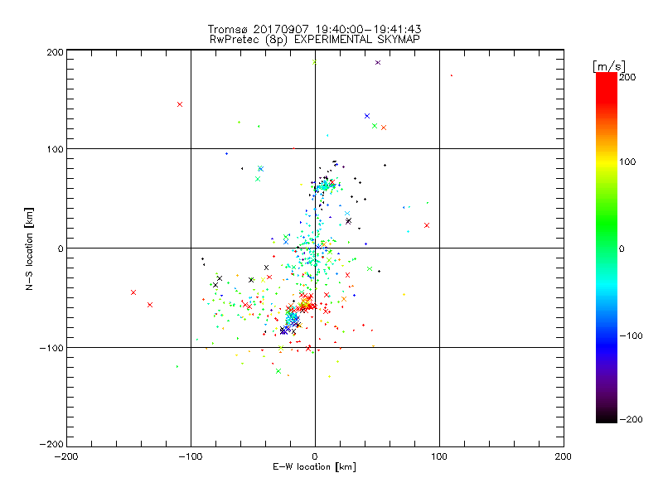Click the colorbar label '-200' at bottom

click(631, 419)
